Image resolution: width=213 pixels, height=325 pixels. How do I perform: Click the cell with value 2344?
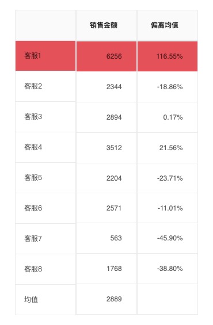106,87
